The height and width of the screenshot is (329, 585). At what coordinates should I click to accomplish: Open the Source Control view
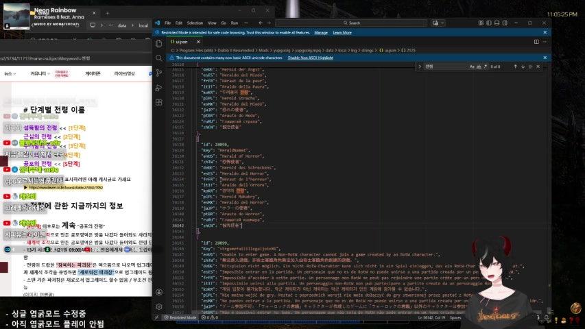(159, 72)
